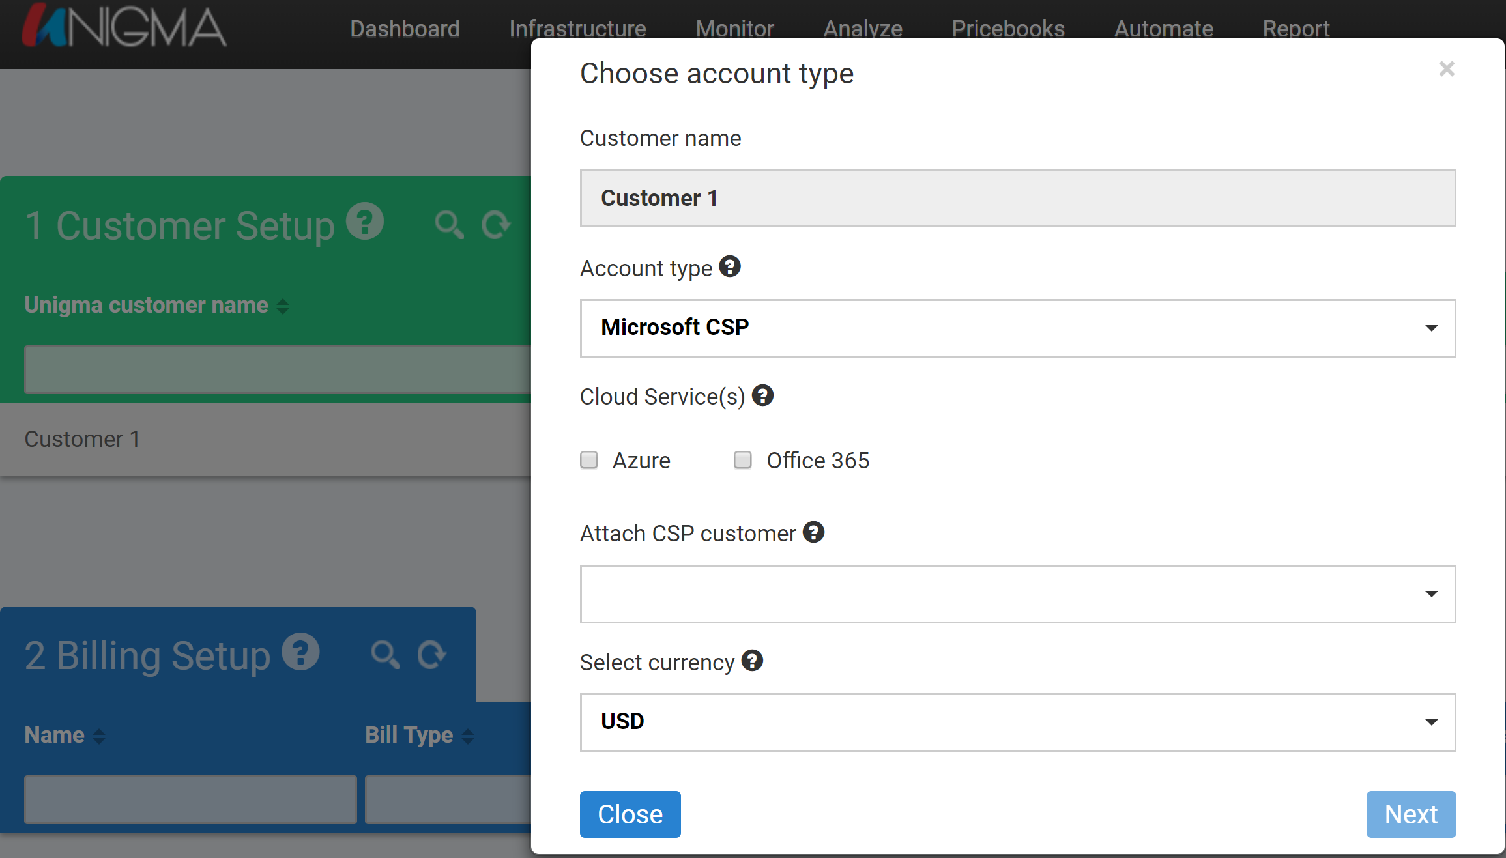Show Account type help tooltip
1506x858 pixels.
click(x=730, y=266)
